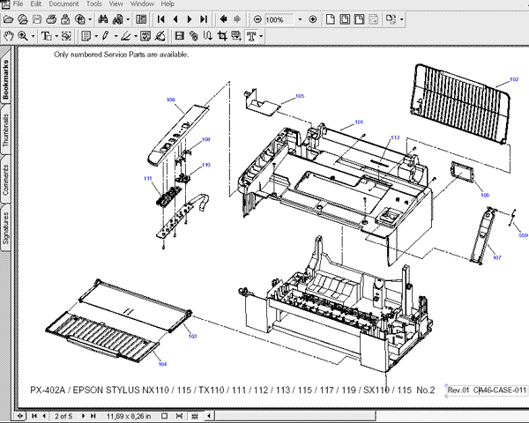Screen dimensions: 529x423
Task: Select Continuous page layout in the status bar
Action: click(x=180, y=416)
